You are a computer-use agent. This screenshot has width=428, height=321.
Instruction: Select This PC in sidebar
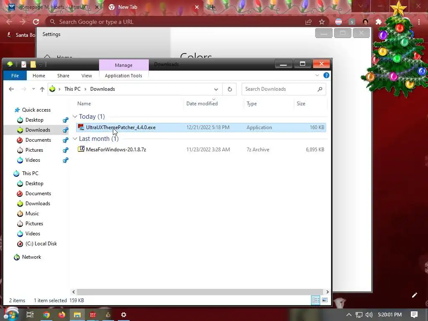click(x=30, y=173)
